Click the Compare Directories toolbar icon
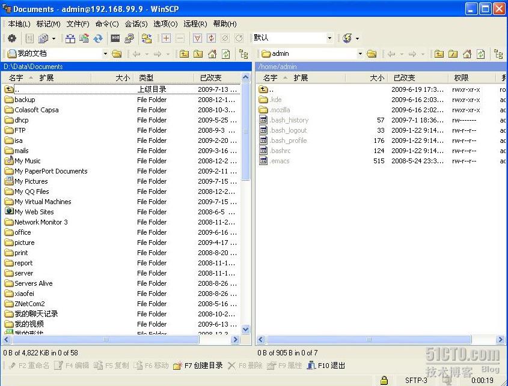Viewport: 508px width, 386px height. [70, 38]
